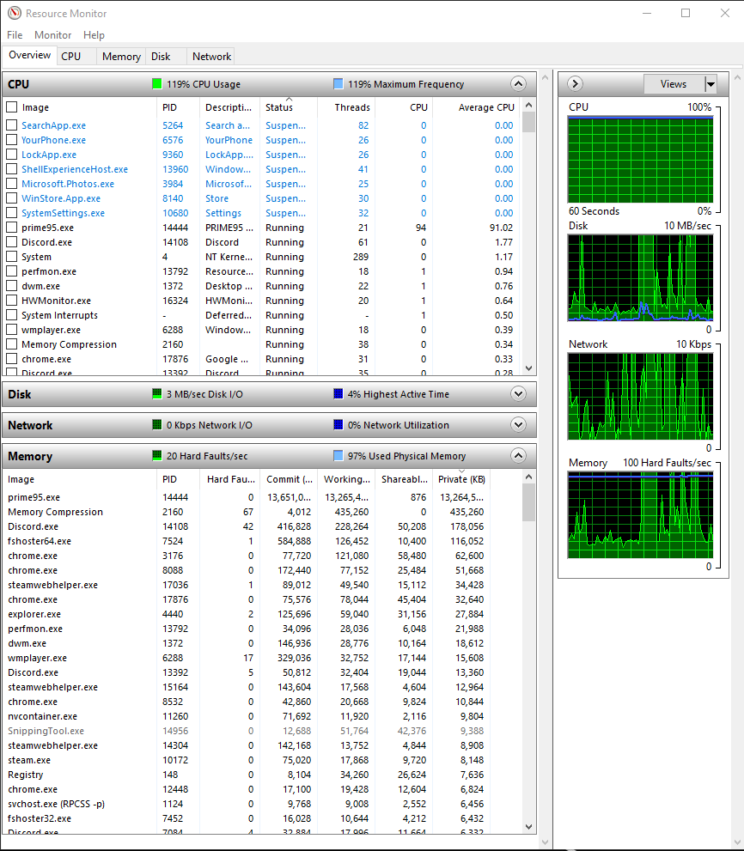
Task: Click the Network activity graph
Action: coord(640,396)
